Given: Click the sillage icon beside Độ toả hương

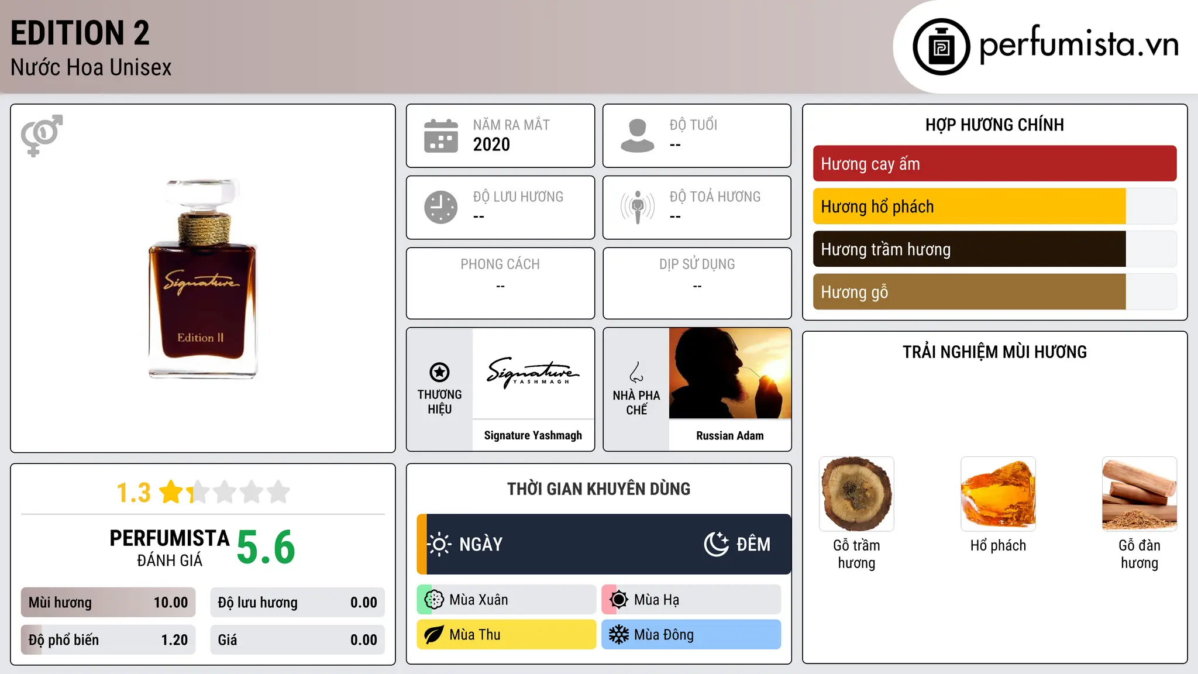Looking at the screenshot, I should (x=637, y=207).
